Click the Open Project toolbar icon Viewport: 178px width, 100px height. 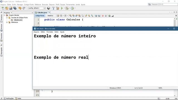pos(11,8)
